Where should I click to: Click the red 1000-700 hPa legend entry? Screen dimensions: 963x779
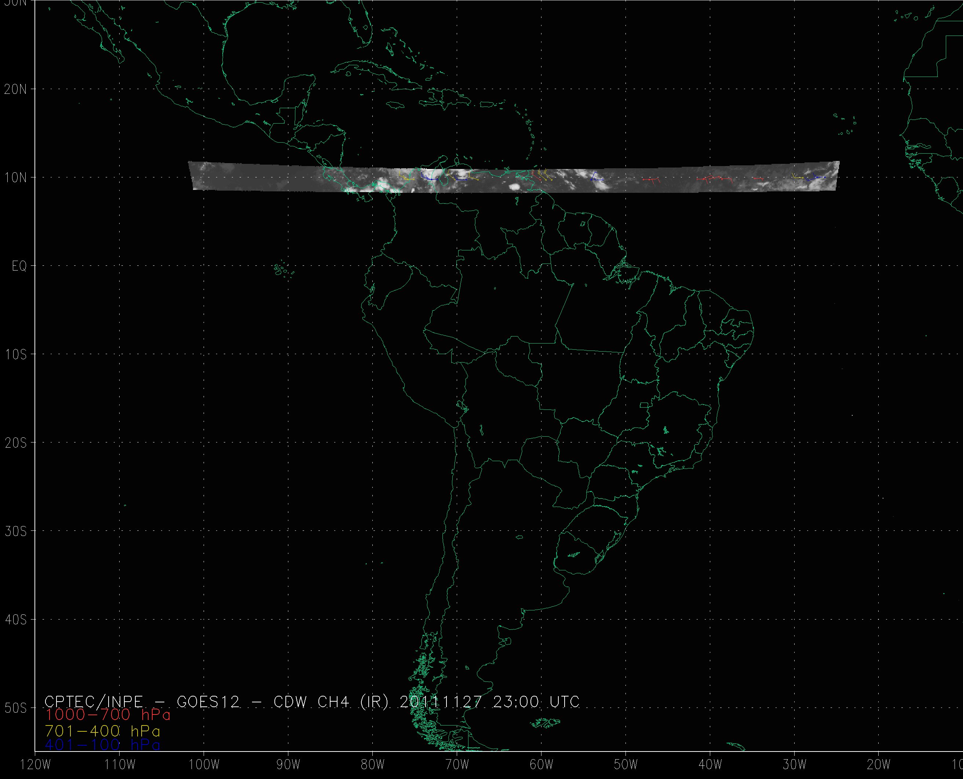point(108,714)
